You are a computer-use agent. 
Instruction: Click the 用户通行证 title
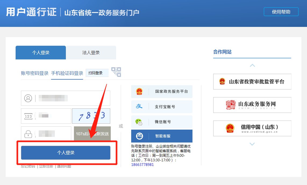tap(31, 12)
